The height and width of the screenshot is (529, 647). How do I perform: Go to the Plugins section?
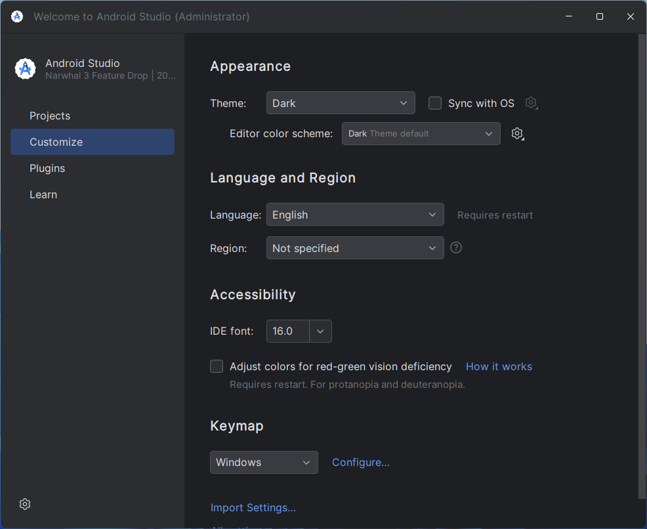[x=47, y=168]
